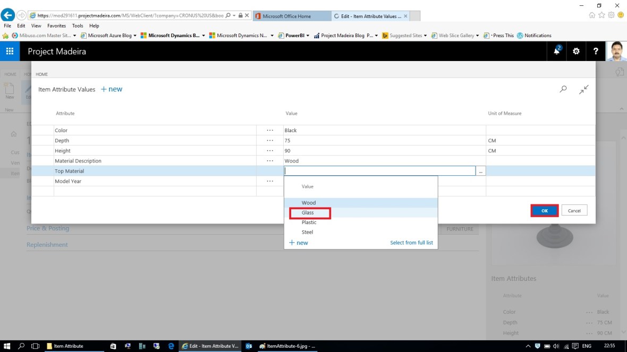Choose Steel from the value dropdown
This screenshot has width=627, height=352.
point(308,232)
